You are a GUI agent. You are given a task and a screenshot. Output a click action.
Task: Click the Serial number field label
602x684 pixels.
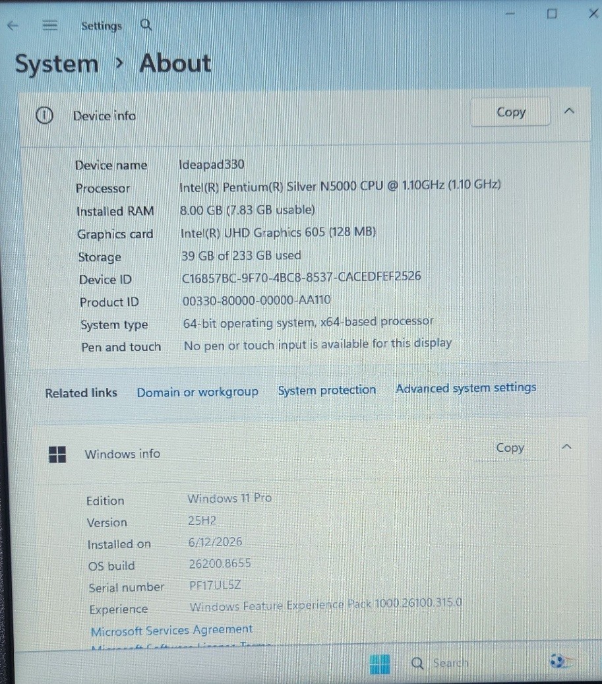[x=127, y=588]
